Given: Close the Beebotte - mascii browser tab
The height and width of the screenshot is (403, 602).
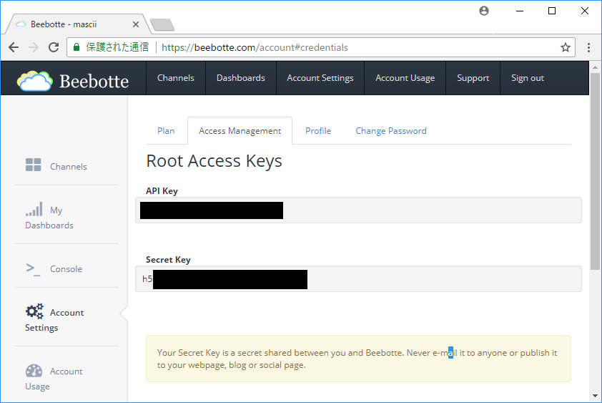Looking at the screenshot, I should (x=136, y=24).
